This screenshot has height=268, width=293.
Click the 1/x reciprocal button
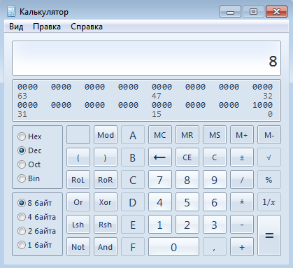[269, 202]
